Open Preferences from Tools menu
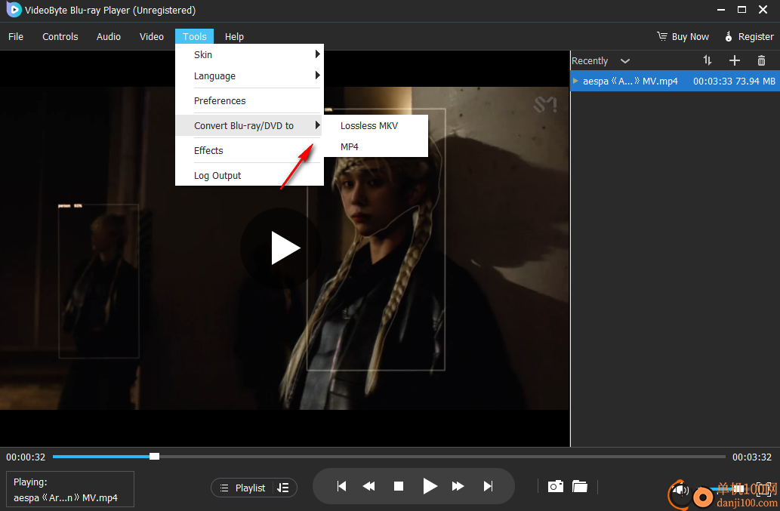Screen dimensions: 780x511 [x=249, y=101]
